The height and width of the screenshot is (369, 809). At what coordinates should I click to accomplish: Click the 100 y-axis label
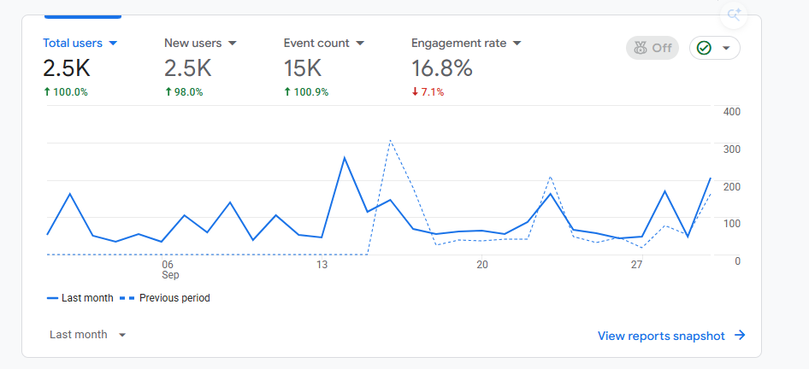point(731,224)
